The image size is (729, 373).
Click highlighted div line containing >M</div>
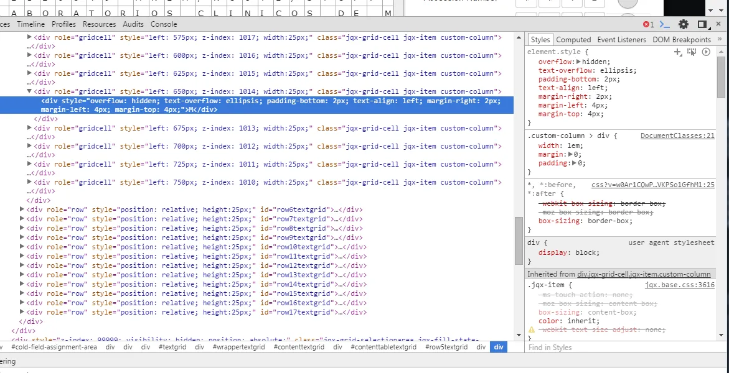256,105
